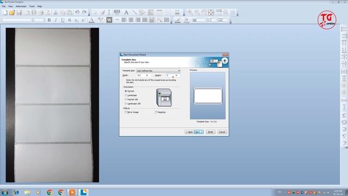The image size is (348, 196).
Task: Click the font color 'A' icon
Action: coord(91,20)
